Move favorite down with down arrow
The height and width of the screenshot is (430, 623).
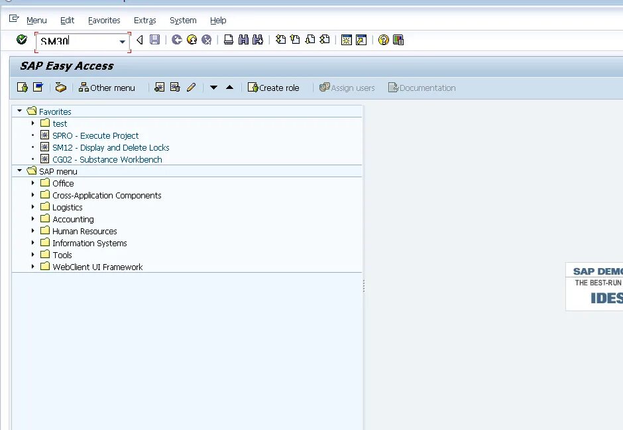click(x=214, y=88)
